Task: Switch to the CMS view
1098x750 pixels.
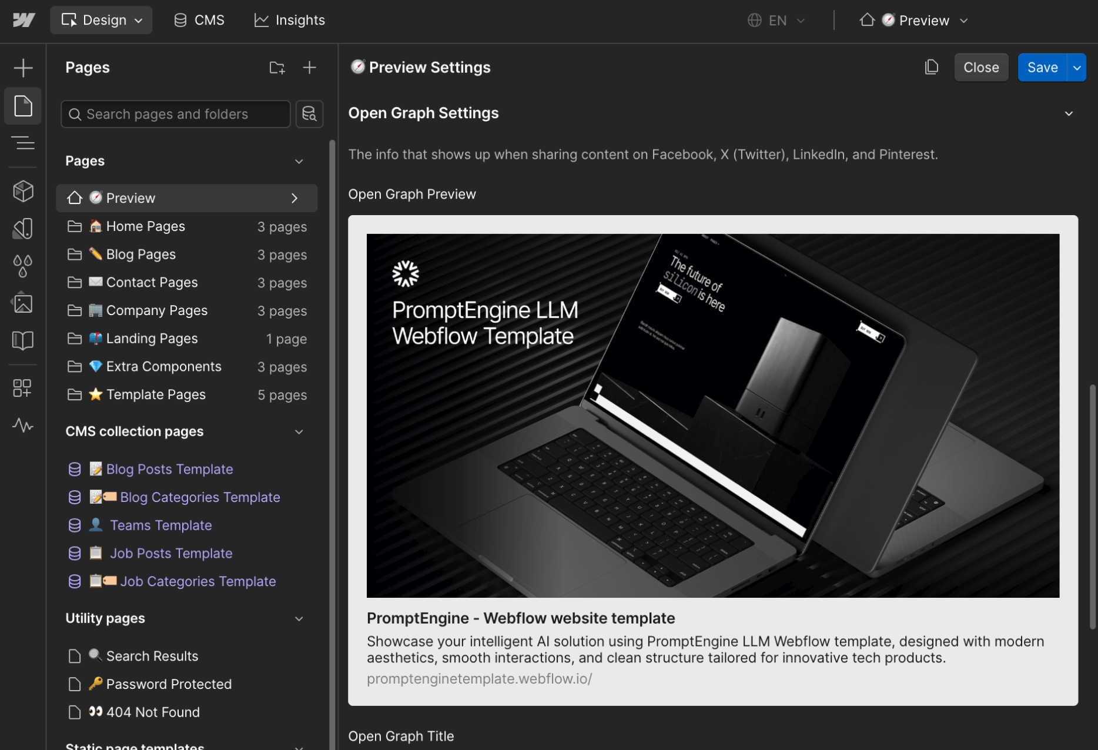Action: tap(199, 19)
